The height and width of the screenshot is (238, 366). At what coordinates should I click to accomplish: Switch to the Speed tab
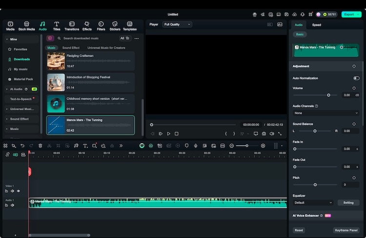click(x=317, y=25)
